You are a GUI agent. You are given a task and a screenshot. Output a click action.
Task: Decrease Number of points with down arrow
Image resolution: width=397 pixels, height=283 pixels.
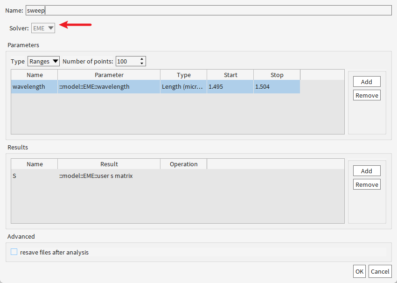pos(142,64)
